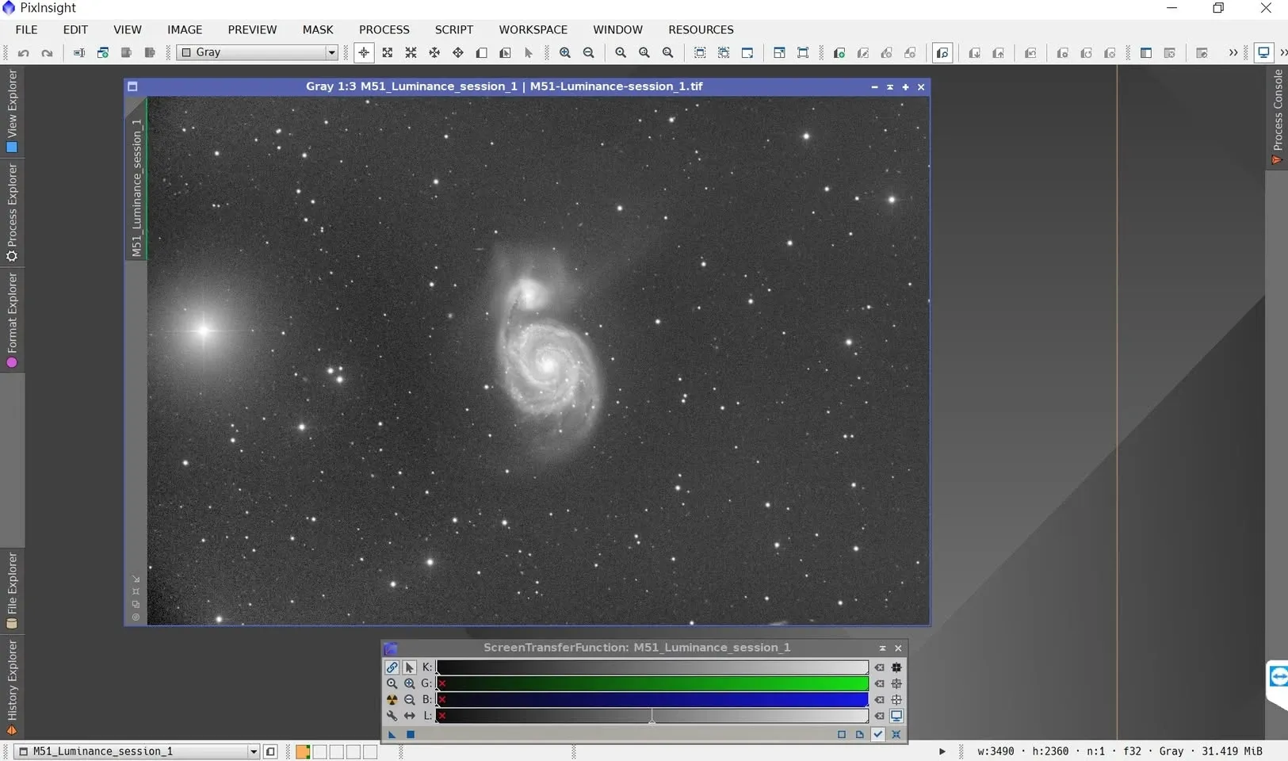This screenshot has width=1288, height=761.
Task: Toggle the midtones readout crosshair on G row
Action: [896, 683]
